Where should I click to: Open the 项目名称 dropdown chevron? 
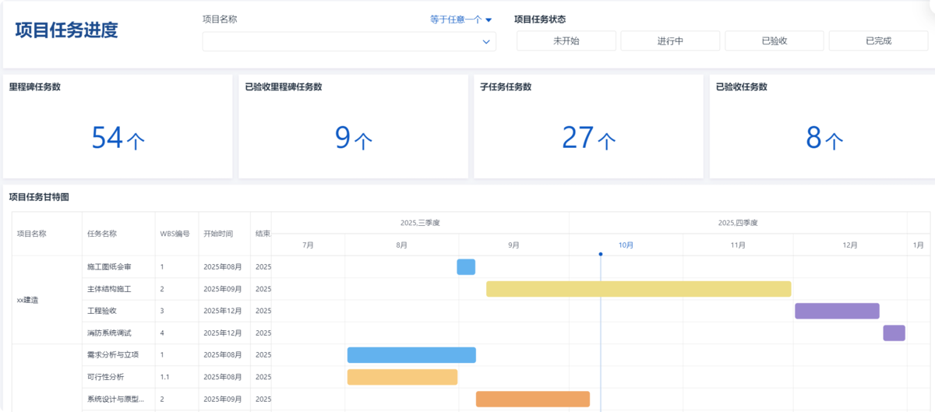pyautogui.click(x=486, y=41)
